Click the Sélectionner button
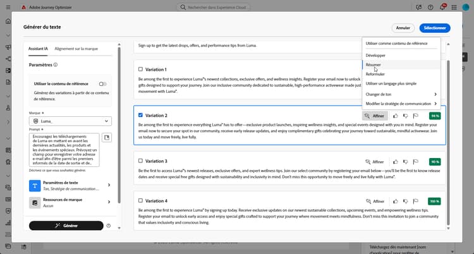The height and width of the screenshot is (254, 474). click(x=435, y=28)
